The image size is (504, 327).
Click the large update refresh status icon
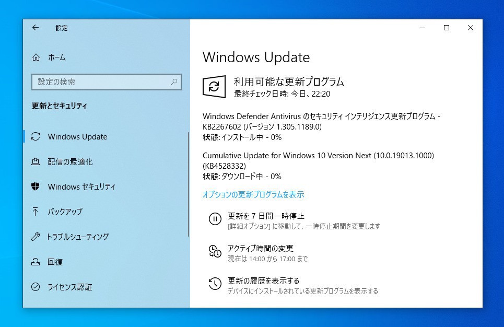coord(214,87)
